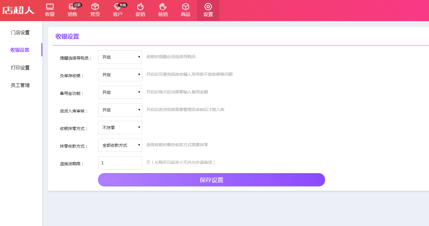Screen dimensions: 429x226
Task: Click hint about 库存漏入 cashier problems
Action: (x=189, y=74)
